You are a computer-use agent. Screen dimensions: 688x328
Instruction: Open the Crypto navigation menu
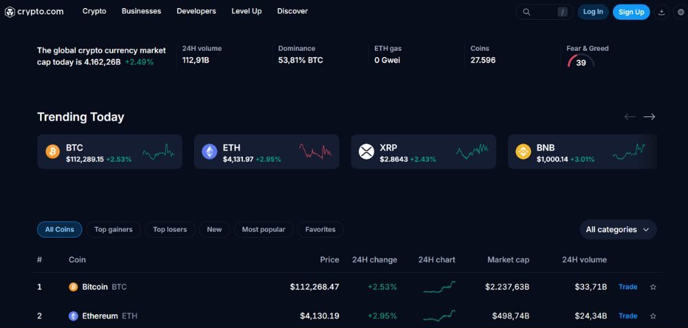point(94,12)
